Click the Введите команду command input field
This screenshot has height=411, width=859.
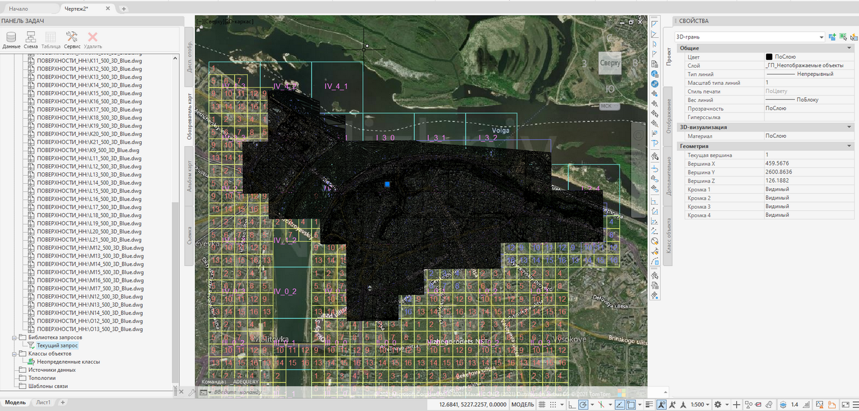[x=257, y=392]
